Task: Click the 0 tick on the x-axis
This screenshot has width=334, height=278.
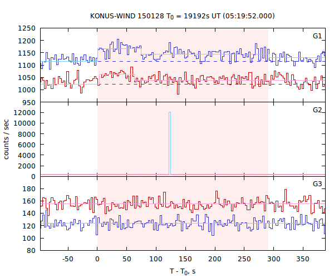Action: pos(97,259)
